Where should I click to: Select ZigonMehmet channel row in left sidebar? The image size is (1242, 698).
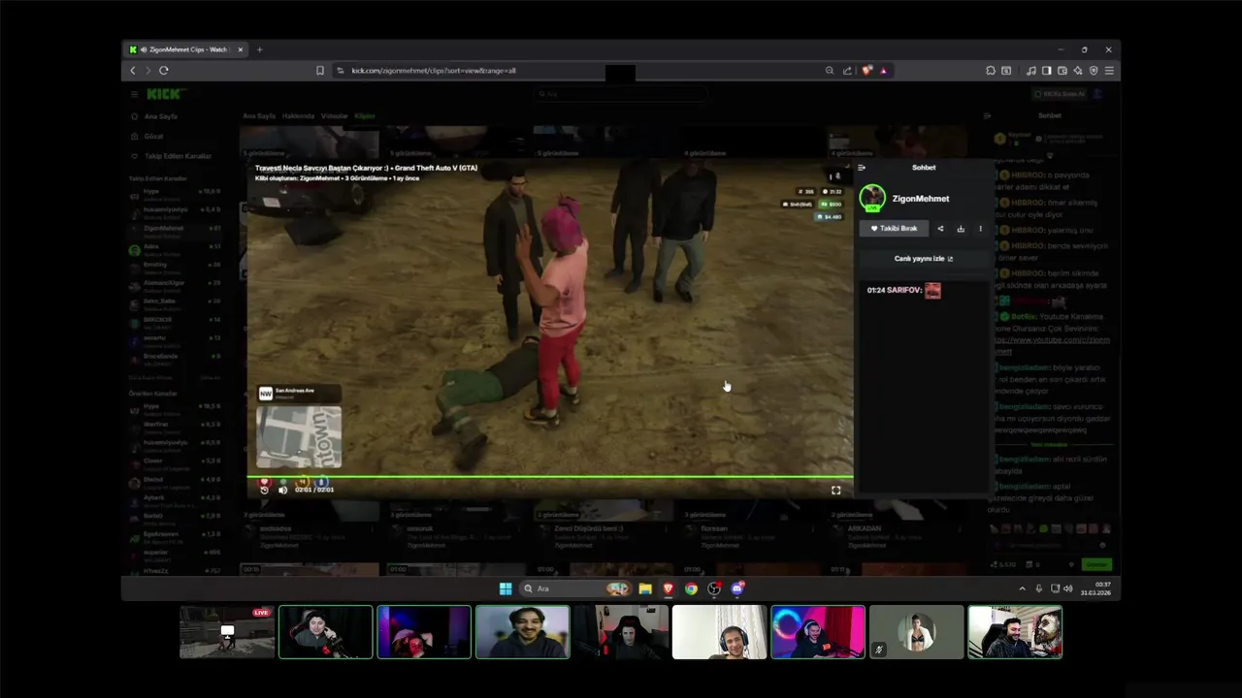coord(175,229)
